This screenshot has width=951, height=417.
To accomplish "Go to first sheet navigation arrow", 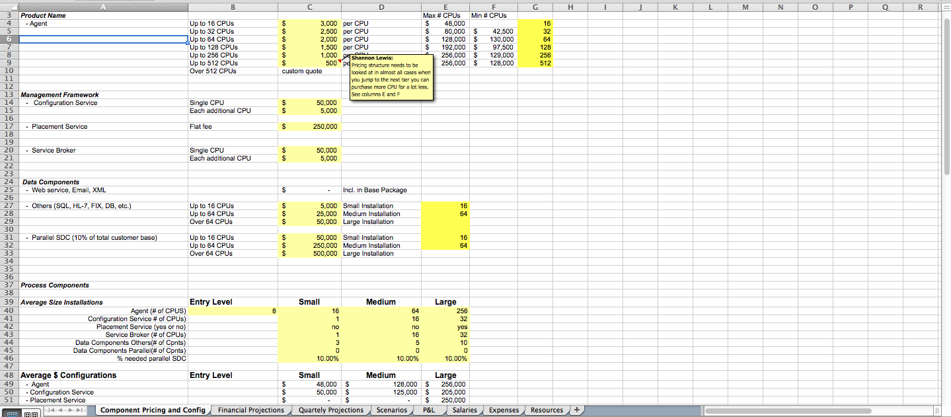I will [52, 410].
